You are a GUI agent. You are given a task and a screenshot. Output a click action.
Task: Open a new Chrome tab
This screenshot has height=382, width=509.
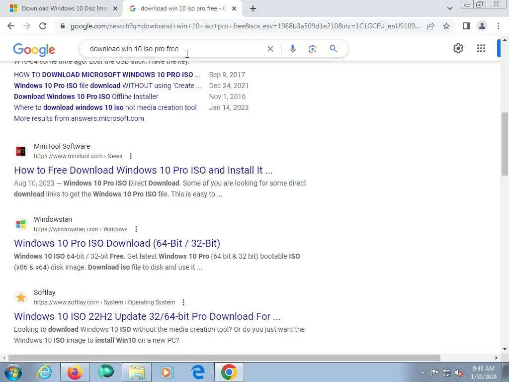pos(253,8)
